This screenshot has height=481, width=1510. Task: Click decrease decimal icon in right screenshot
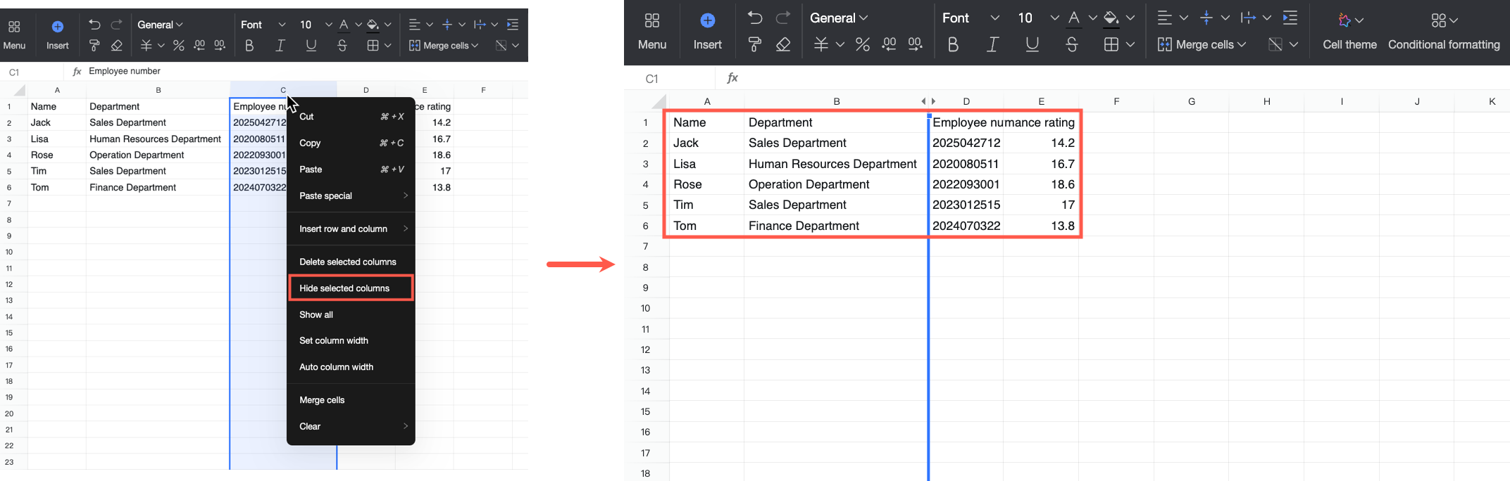coord(890,44)
